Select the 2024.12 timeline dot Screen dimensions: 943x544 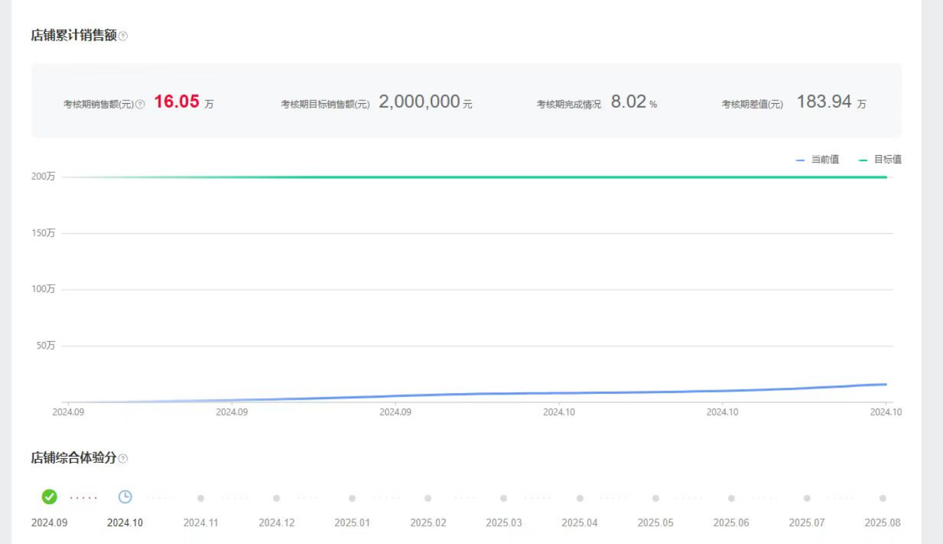tap(276, 498)
